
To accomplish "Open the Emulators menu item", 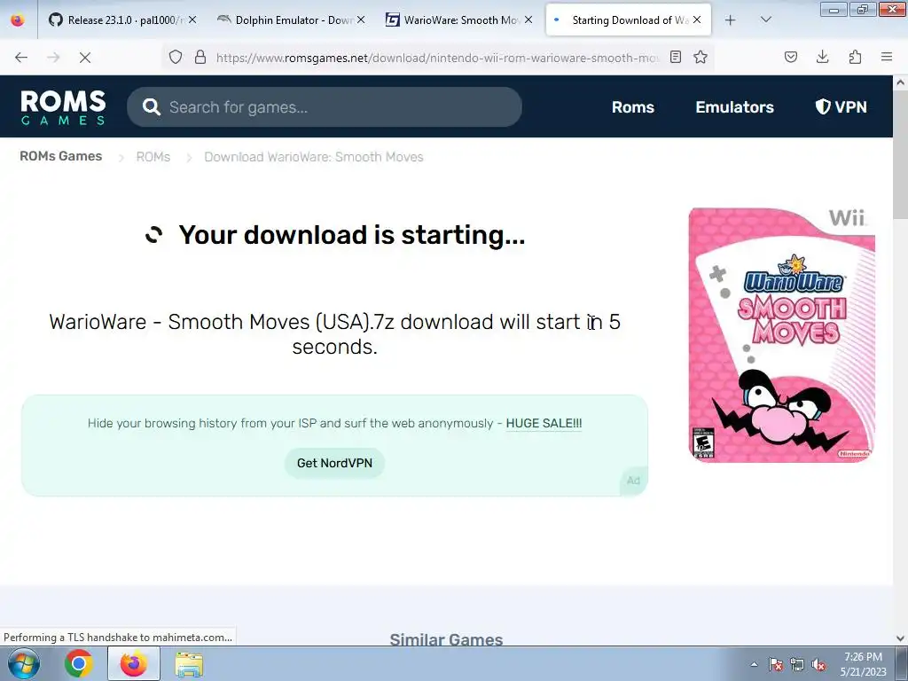I will click(734, 107).
